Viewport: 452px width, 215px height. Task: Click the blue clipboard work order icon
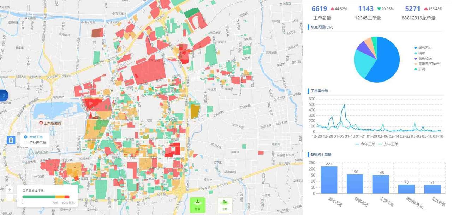[x=11, y=140]
